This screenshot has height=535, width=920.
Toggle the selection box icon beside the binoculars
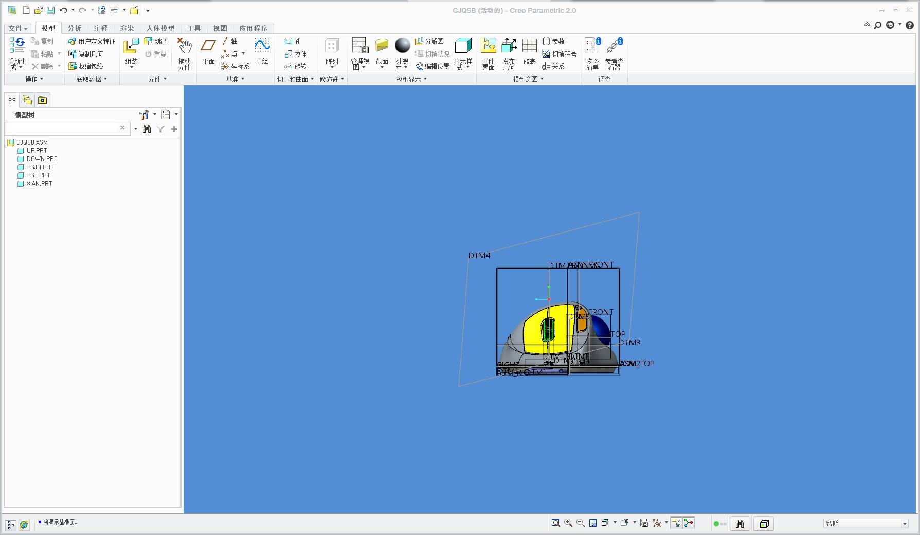pos(764,524)
